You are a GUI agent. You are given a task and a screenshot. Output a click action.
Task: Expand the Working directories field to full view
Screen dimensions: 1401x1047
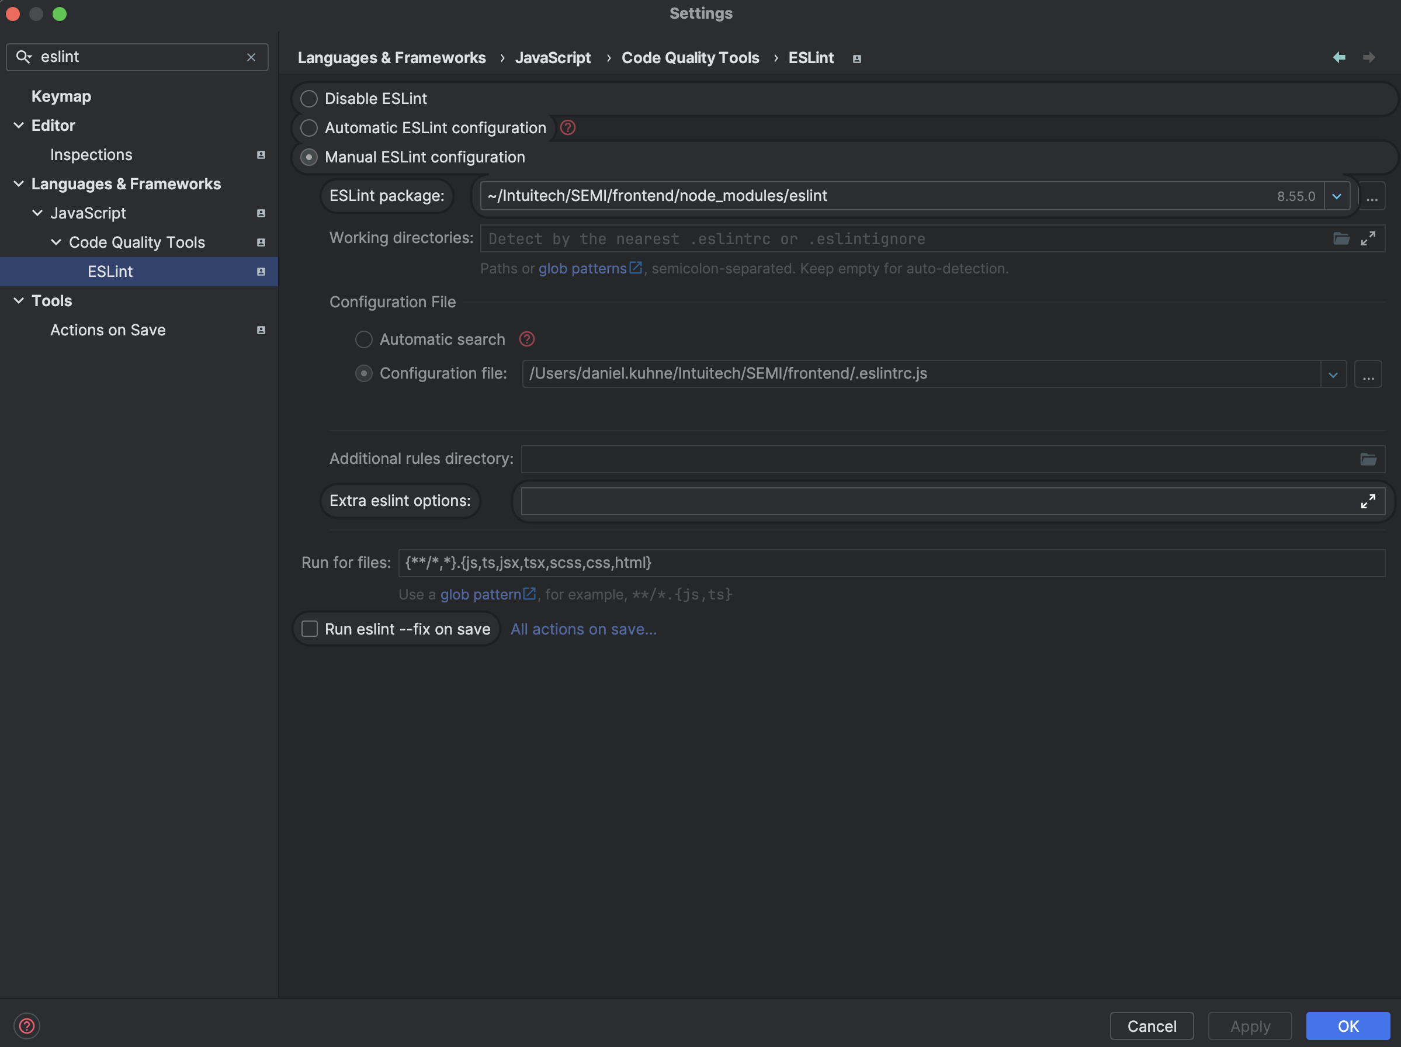tap(1368, 239)
